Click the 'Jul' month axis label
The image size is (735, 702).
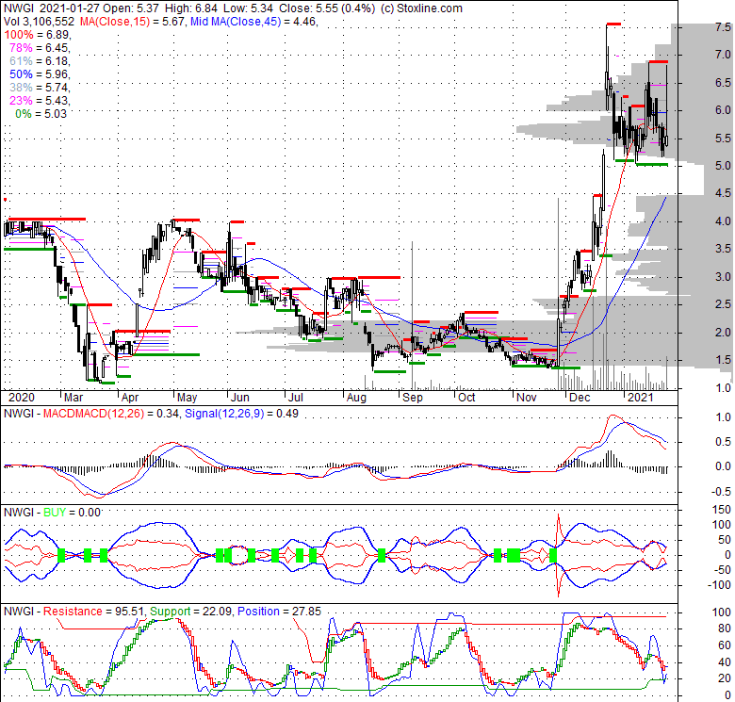point(296,398)
